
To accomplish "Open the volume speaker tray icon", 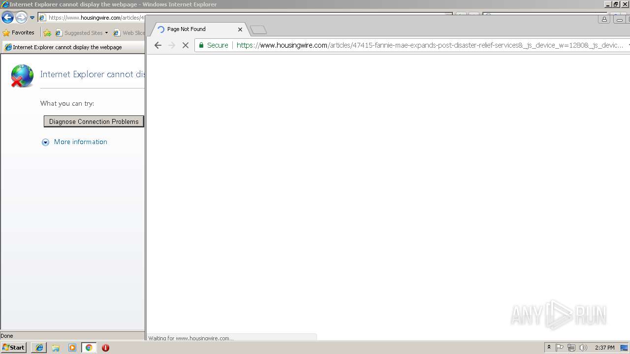I will (583, 348).
